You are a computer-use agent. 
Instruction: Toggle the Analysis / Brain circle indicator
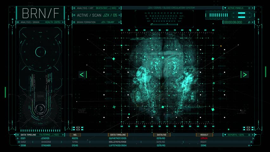point(18,22)
